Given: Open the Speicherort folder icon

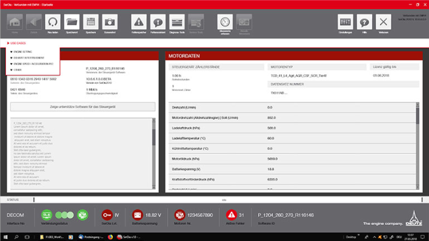Looking at the screenshot, I should pyautogui.click(x=72, y=22).
